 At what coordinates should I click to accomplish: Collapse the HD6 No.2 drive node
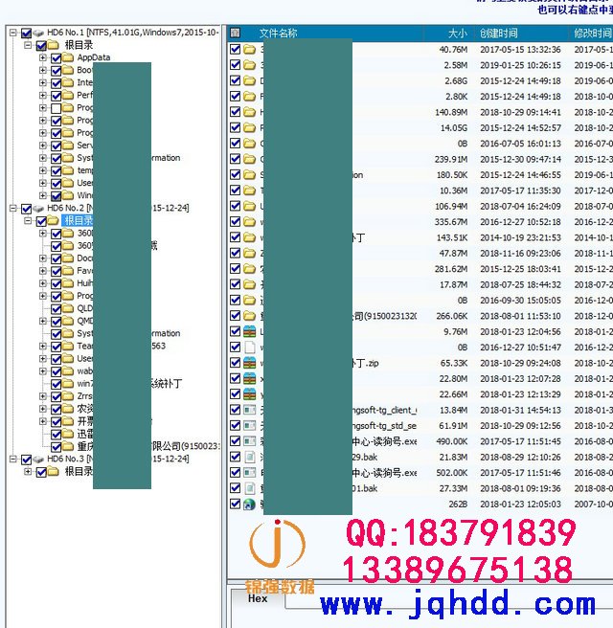tap(12, 209)
